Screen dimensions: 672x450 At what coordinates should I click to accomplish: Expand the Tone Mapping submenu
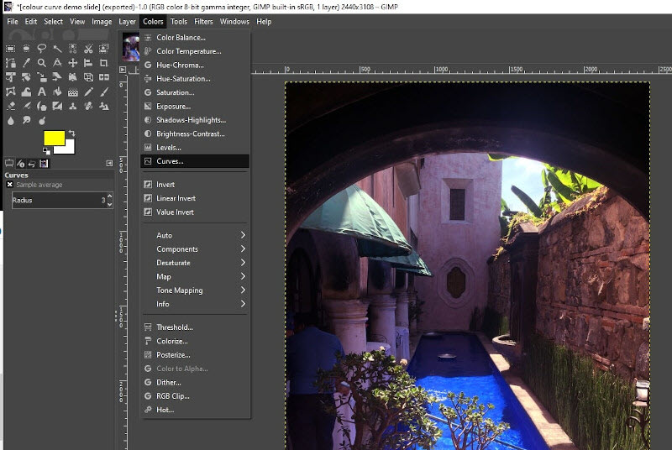pyautogui.click(x=195, y=290)
